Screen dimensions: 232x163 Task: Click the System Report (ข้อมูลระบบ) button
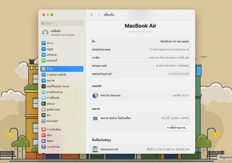pyautogui.click(x=225, y=157)
